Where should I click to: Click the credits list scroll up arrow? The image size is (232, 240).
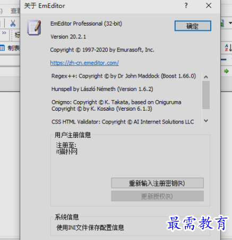(x=206, y=77)
